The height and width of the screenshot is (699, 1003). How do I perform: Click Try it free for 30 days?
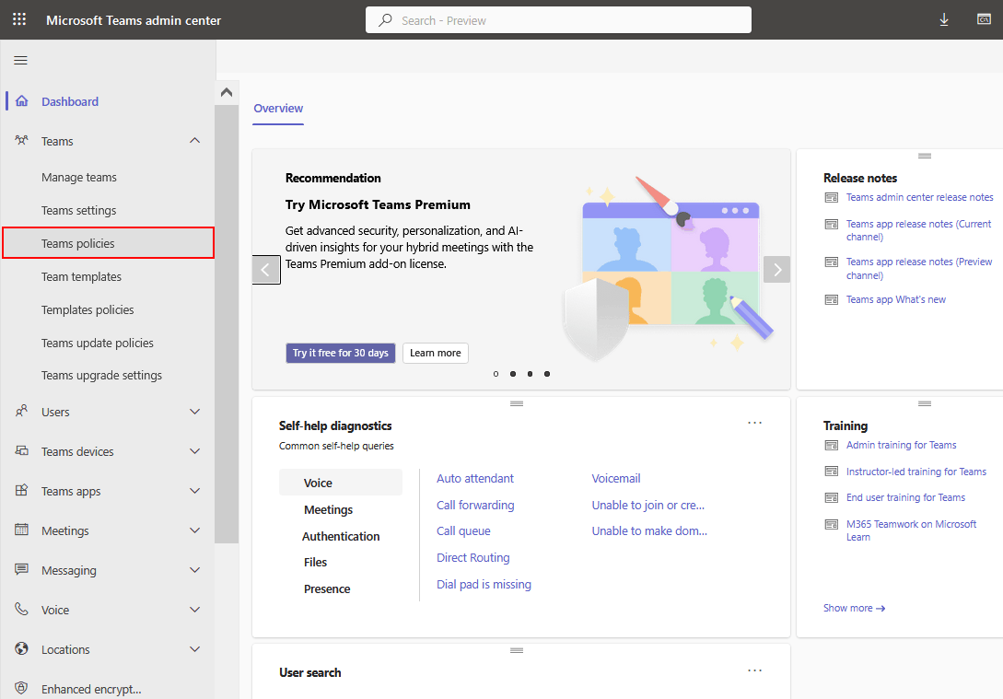click(340, 353)
